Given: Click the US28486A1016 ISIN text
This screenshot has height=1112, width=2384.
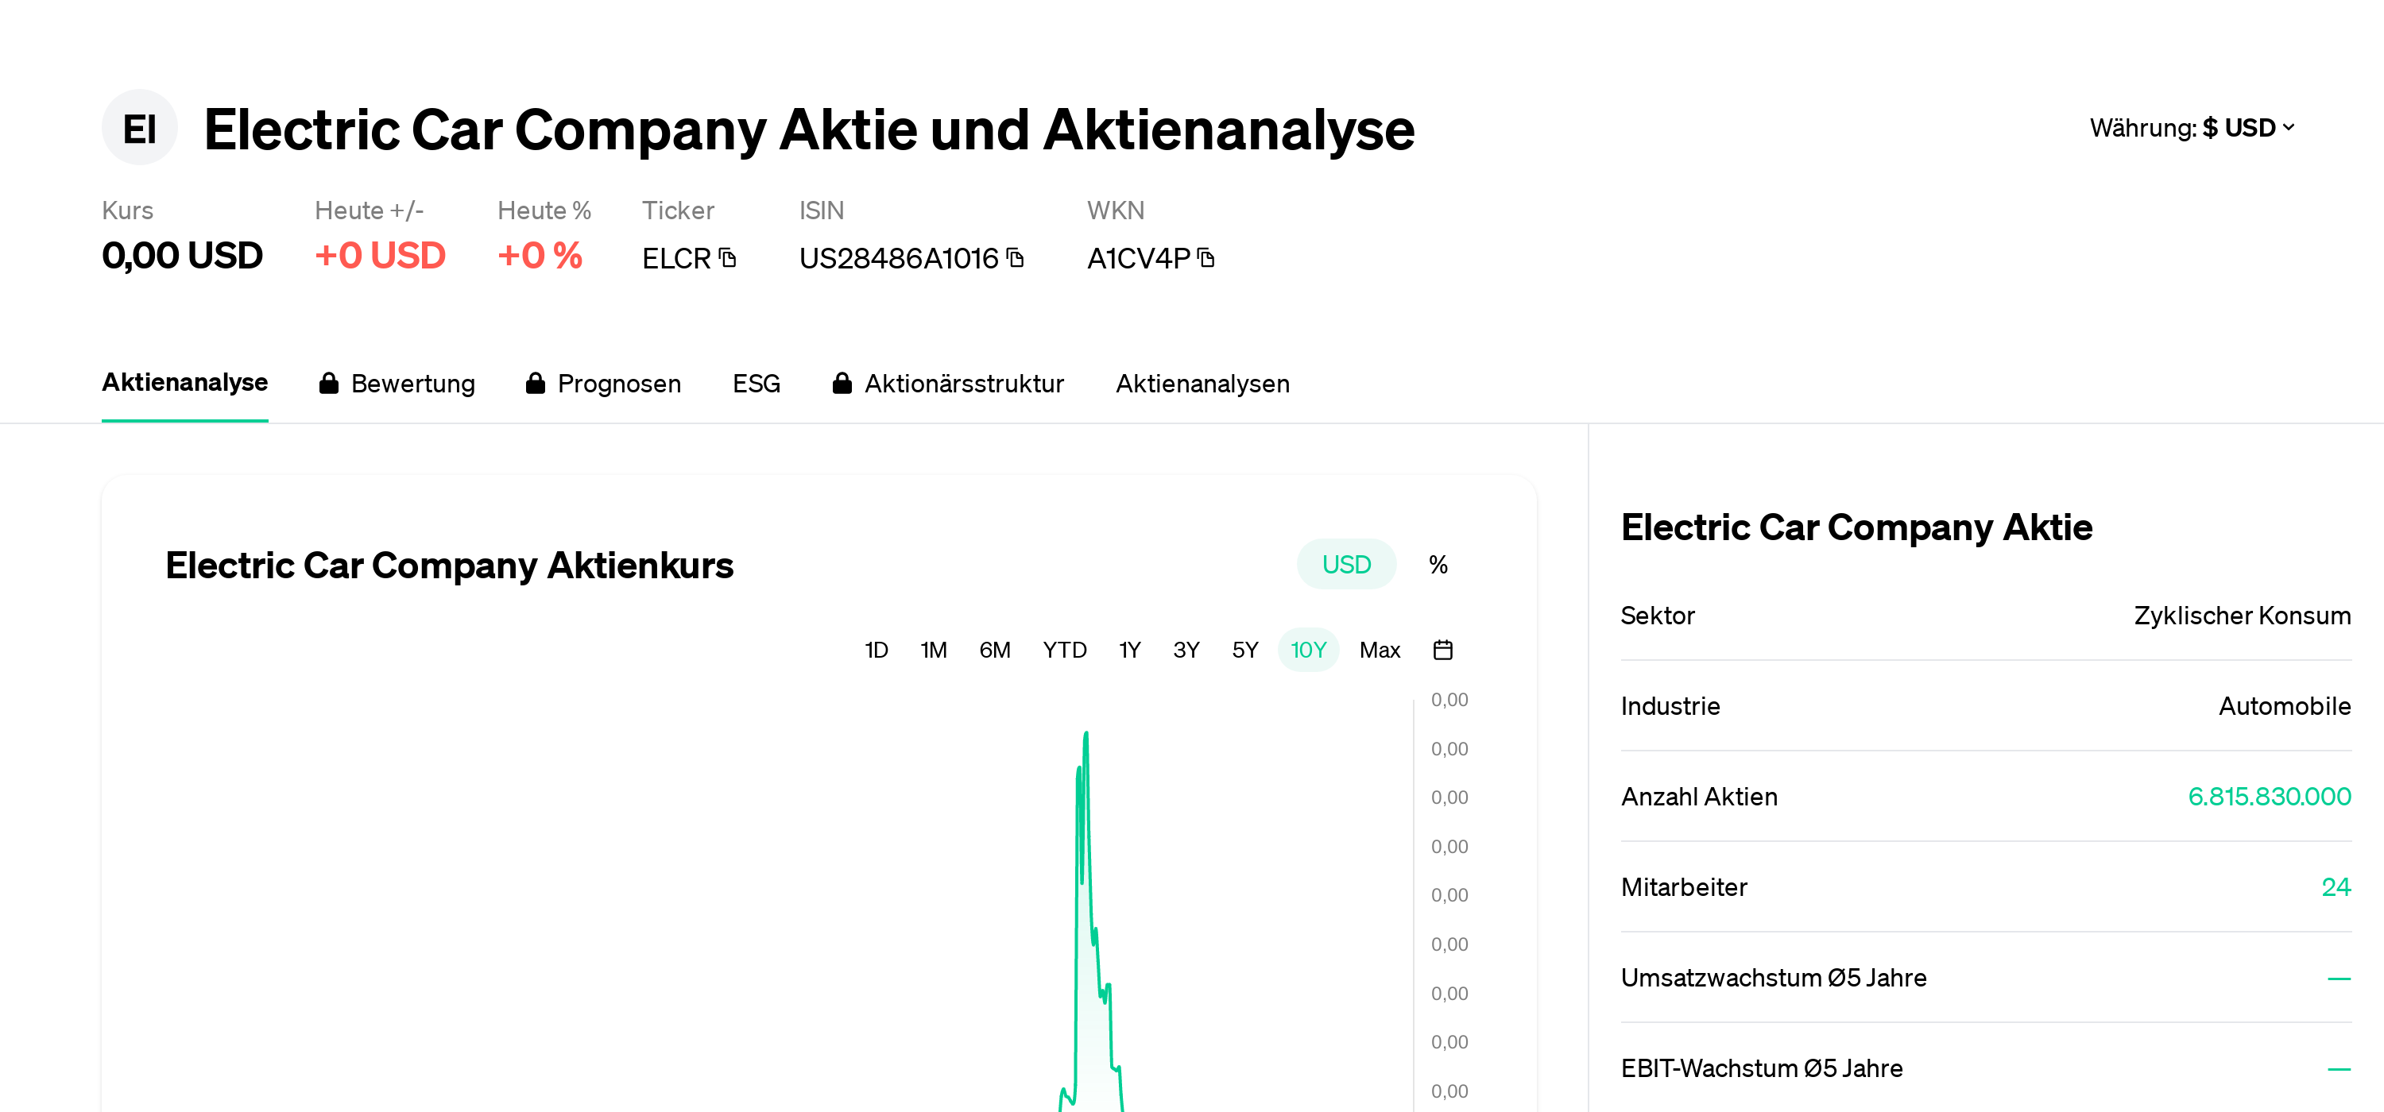Looking at the screenshot, I should click(899, 258).
